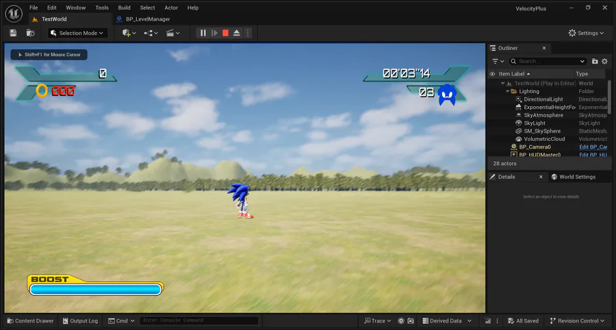The image size is (616, 330).
Task: Open the Trace dropdown
Action: click(x=378, y=321)
